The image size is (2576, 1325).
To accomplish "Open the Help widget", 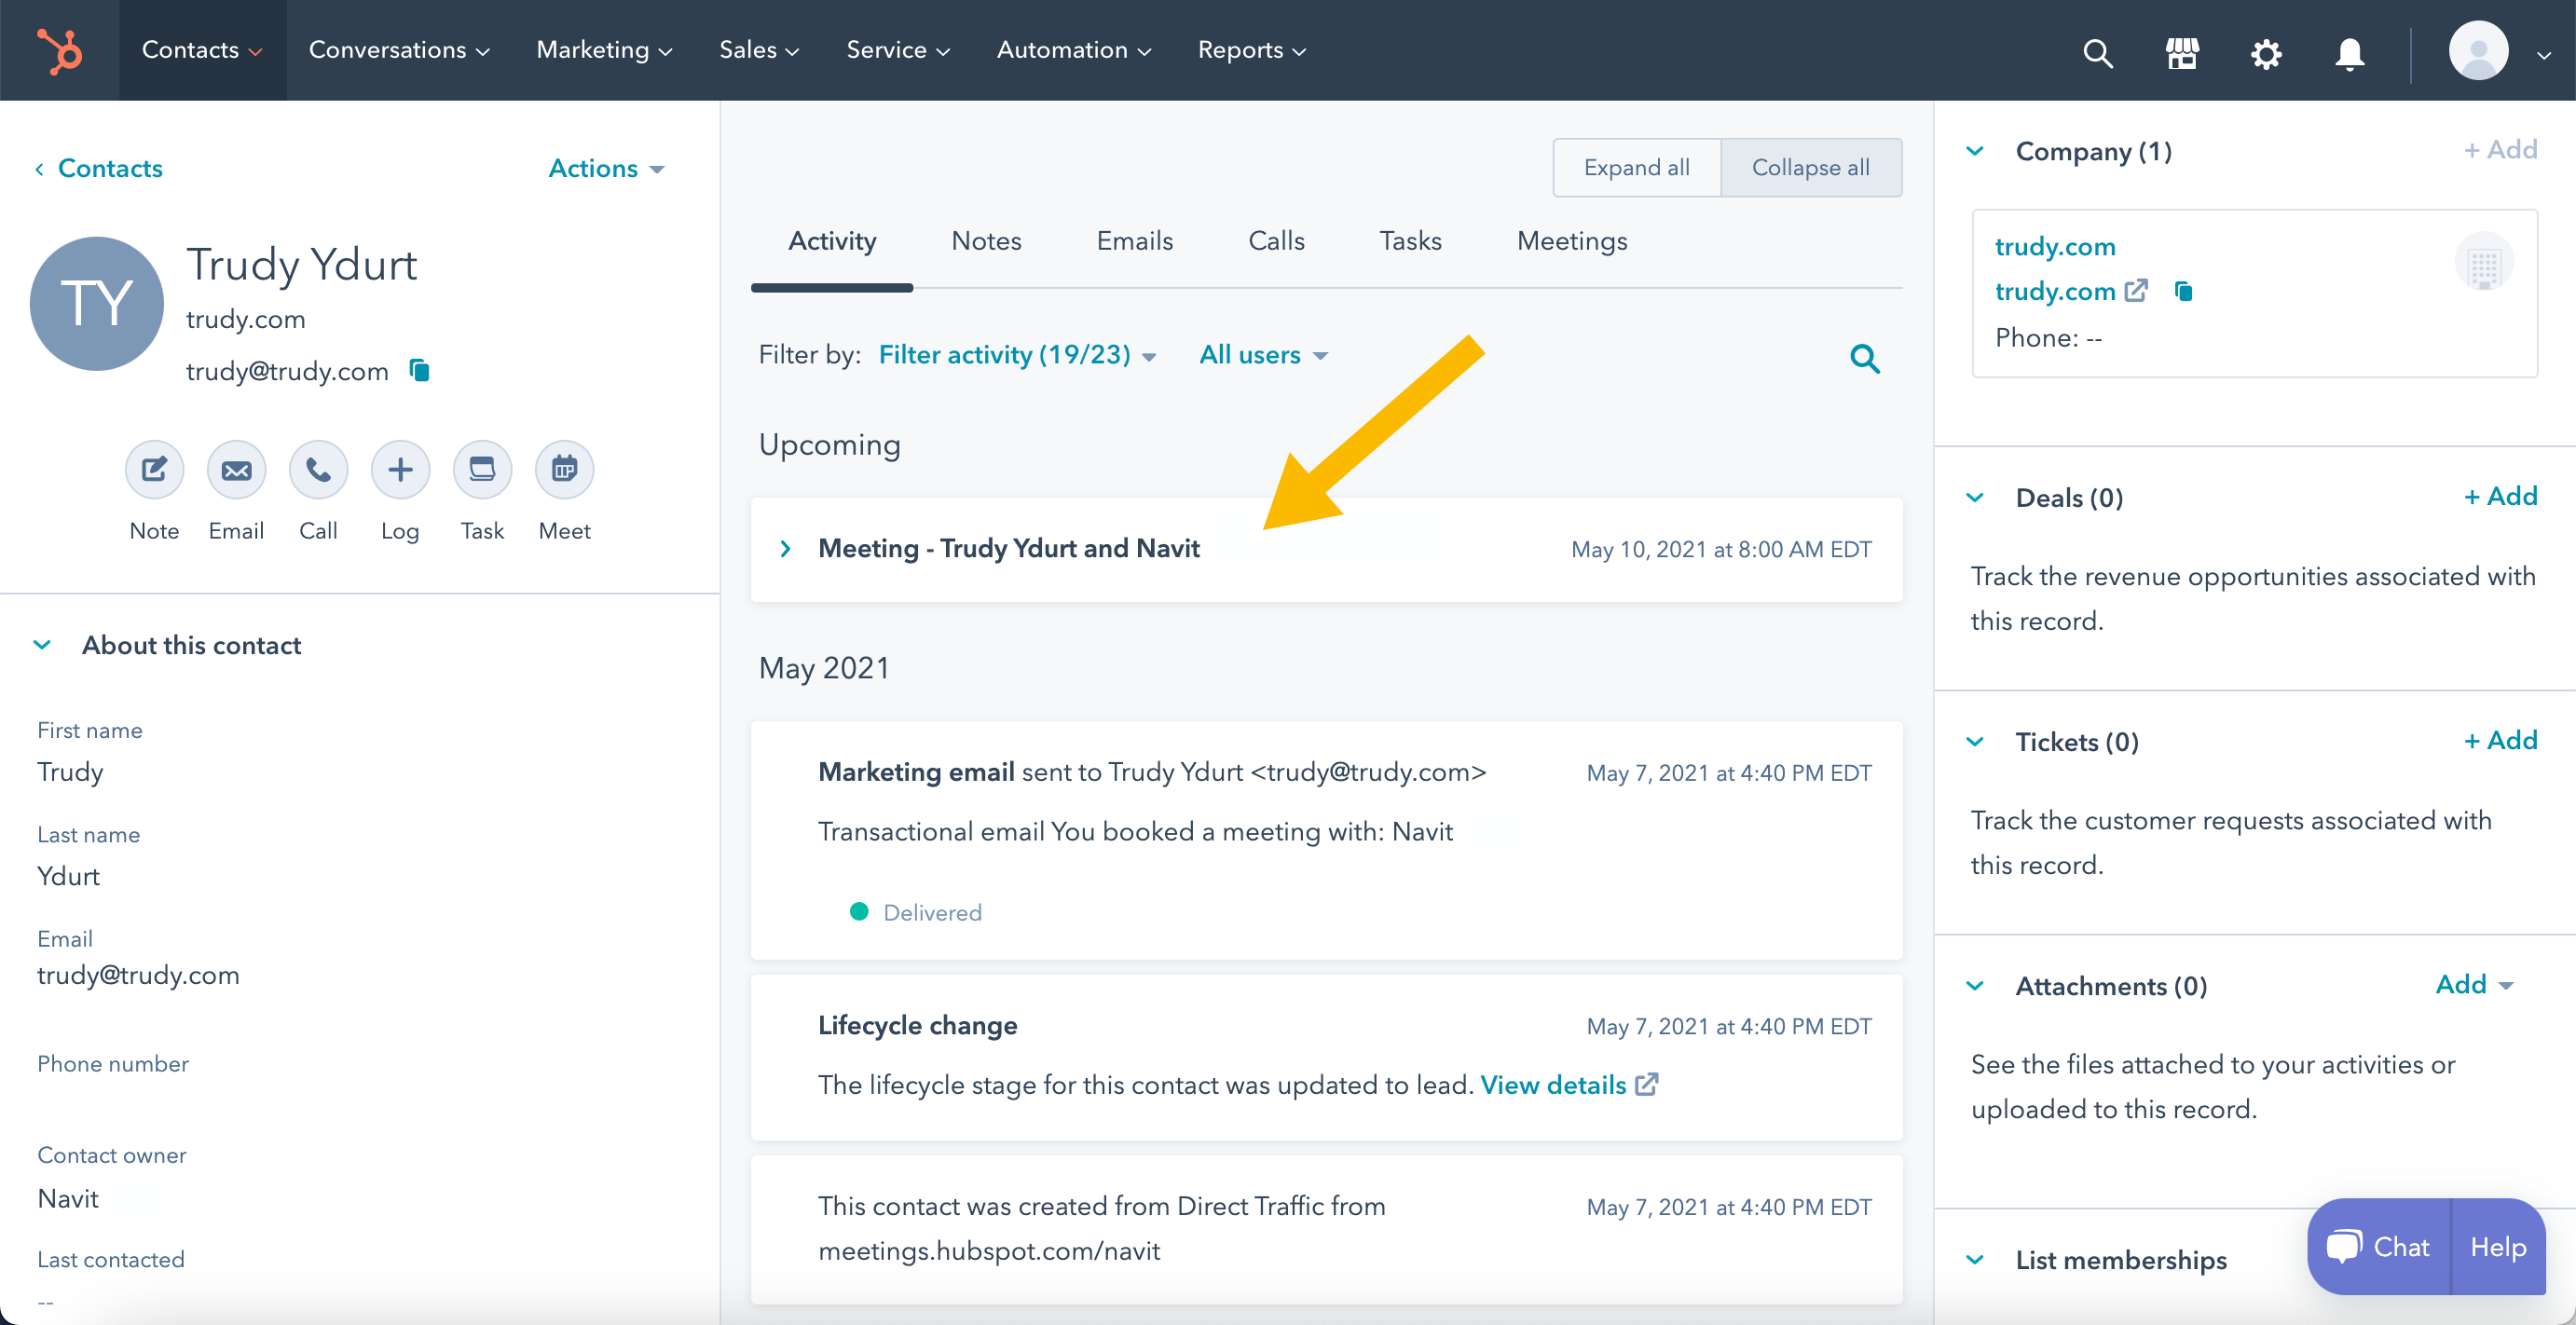I will tap(2498, 1246).
